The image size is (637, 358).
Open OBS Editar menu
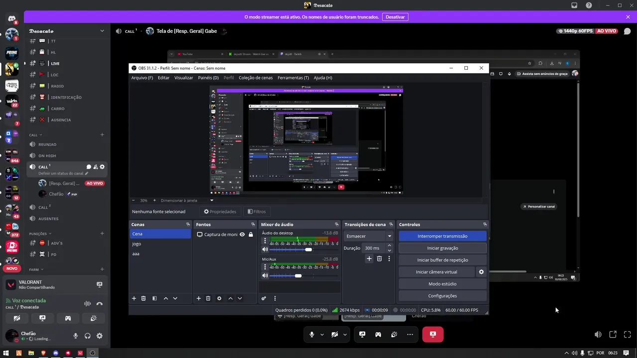(164, 78)
